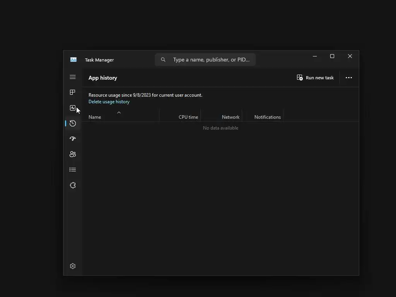Click Delete usage history link
This screenshot has height=297, width=396.
(x=109, y=102)
